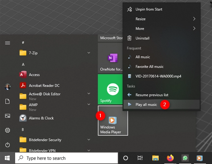Click the B letter group header

pos(23,130)
